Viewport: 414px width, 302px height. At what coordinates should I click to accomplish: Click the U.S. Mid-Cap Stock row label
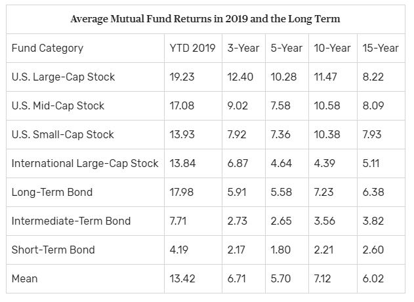tap(58, 106)
